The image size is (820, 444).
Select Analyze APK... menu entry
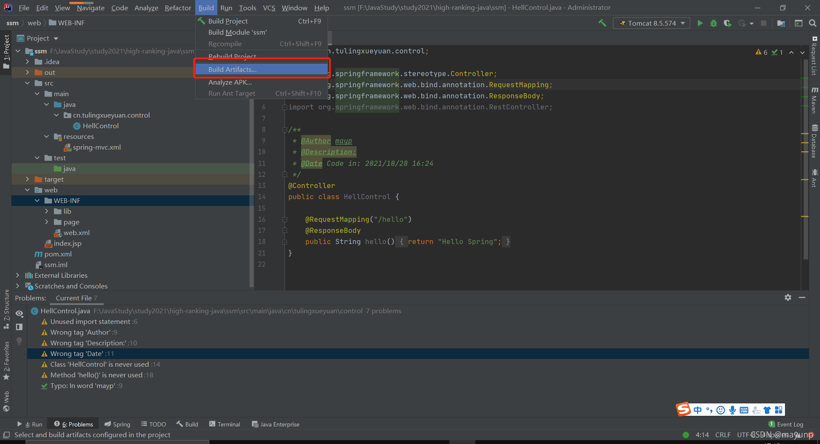click(x=261, y=82)
